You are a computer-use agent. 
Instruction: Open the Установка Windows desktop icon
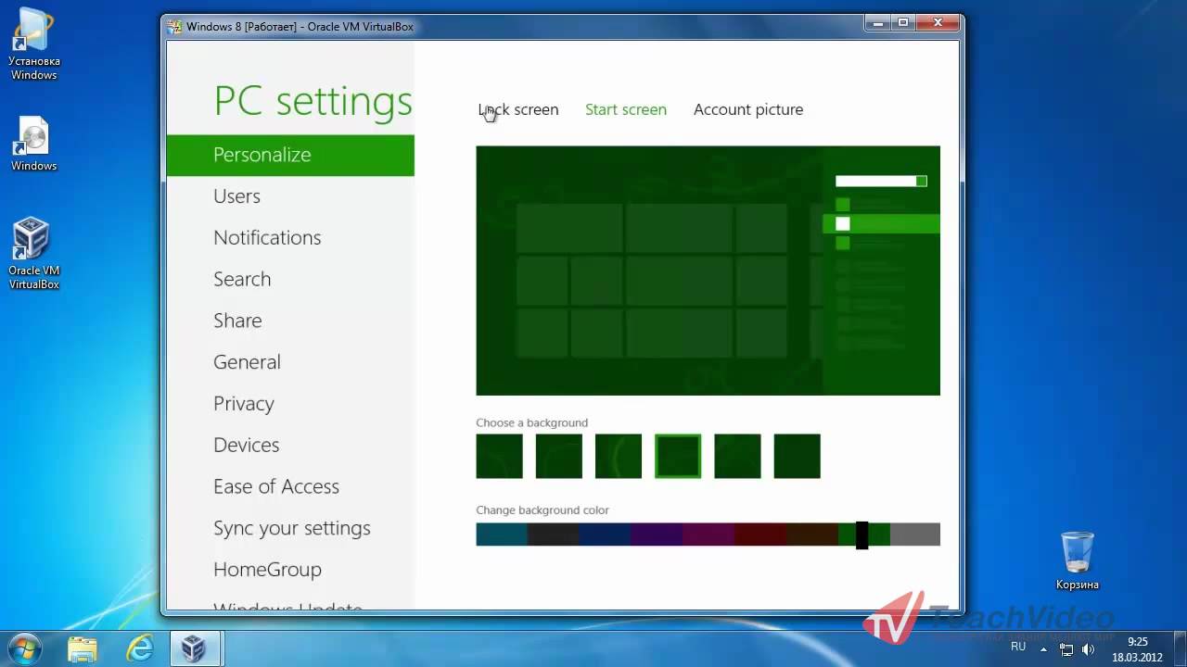tap(33, 44)
